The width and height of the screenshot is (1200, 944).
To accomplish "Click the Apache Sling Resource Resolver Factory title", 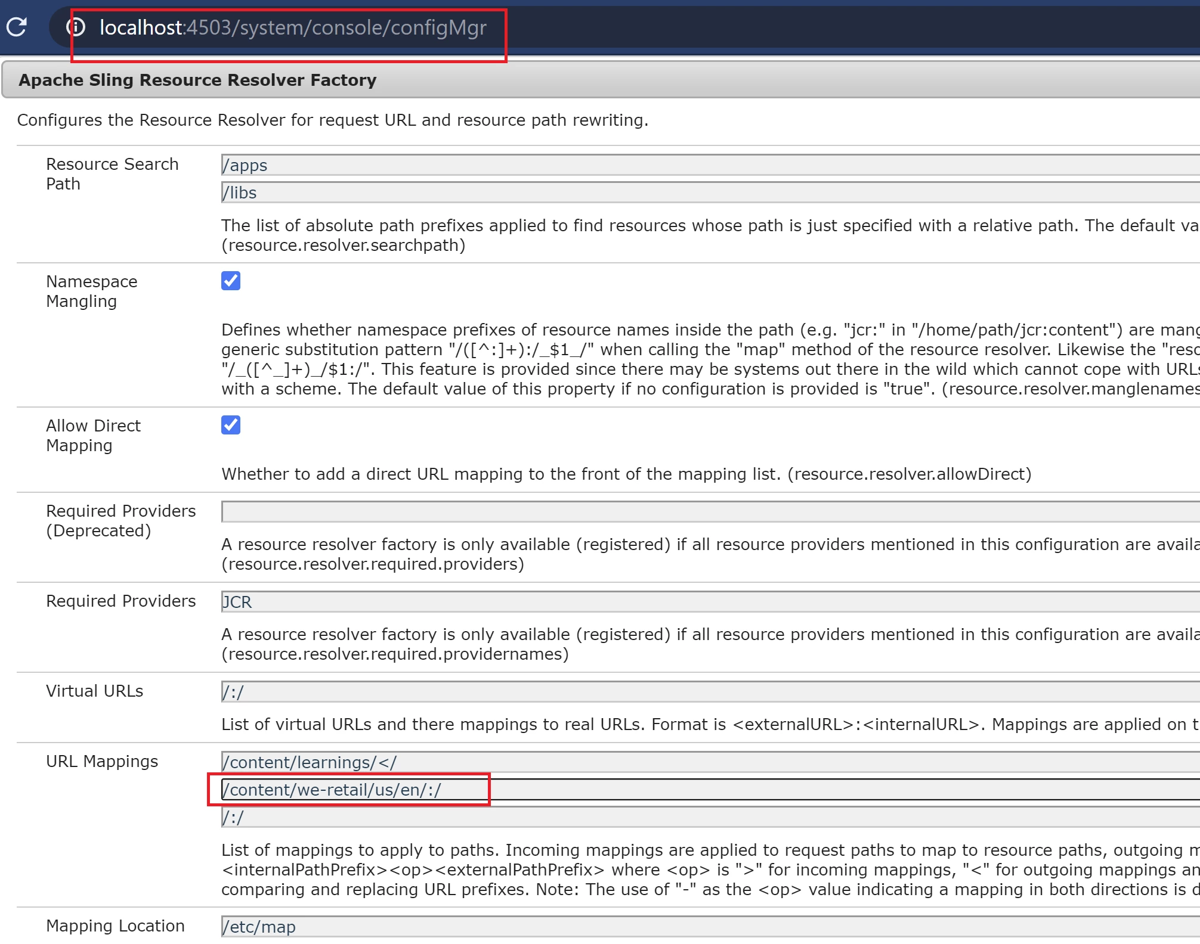I will point(197,80).
